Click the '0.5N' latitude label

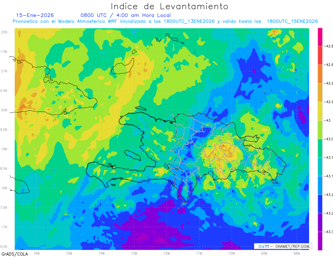point(4,91)
